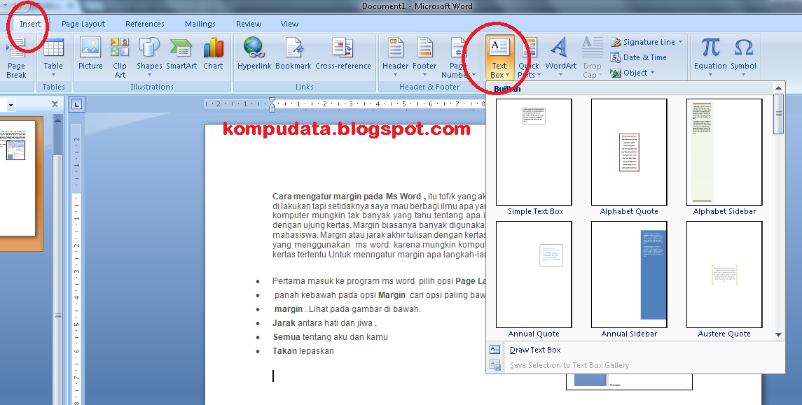Click the Table icon
802x405 pixels.
(53, 49)
